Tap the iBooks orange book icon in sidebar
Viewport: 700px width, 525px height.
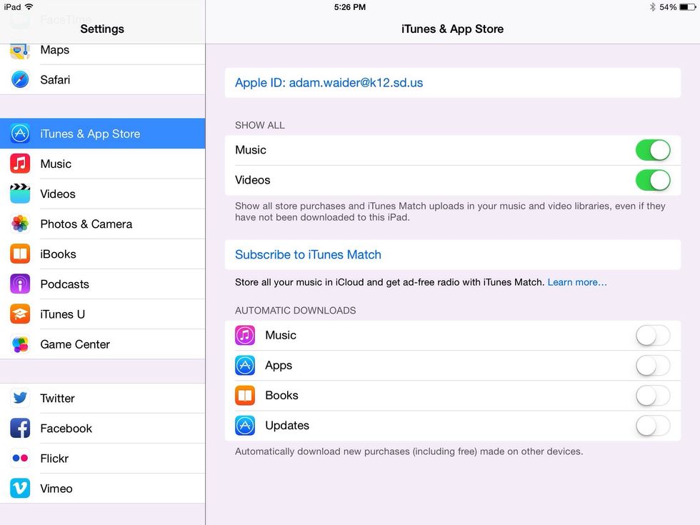20,254
